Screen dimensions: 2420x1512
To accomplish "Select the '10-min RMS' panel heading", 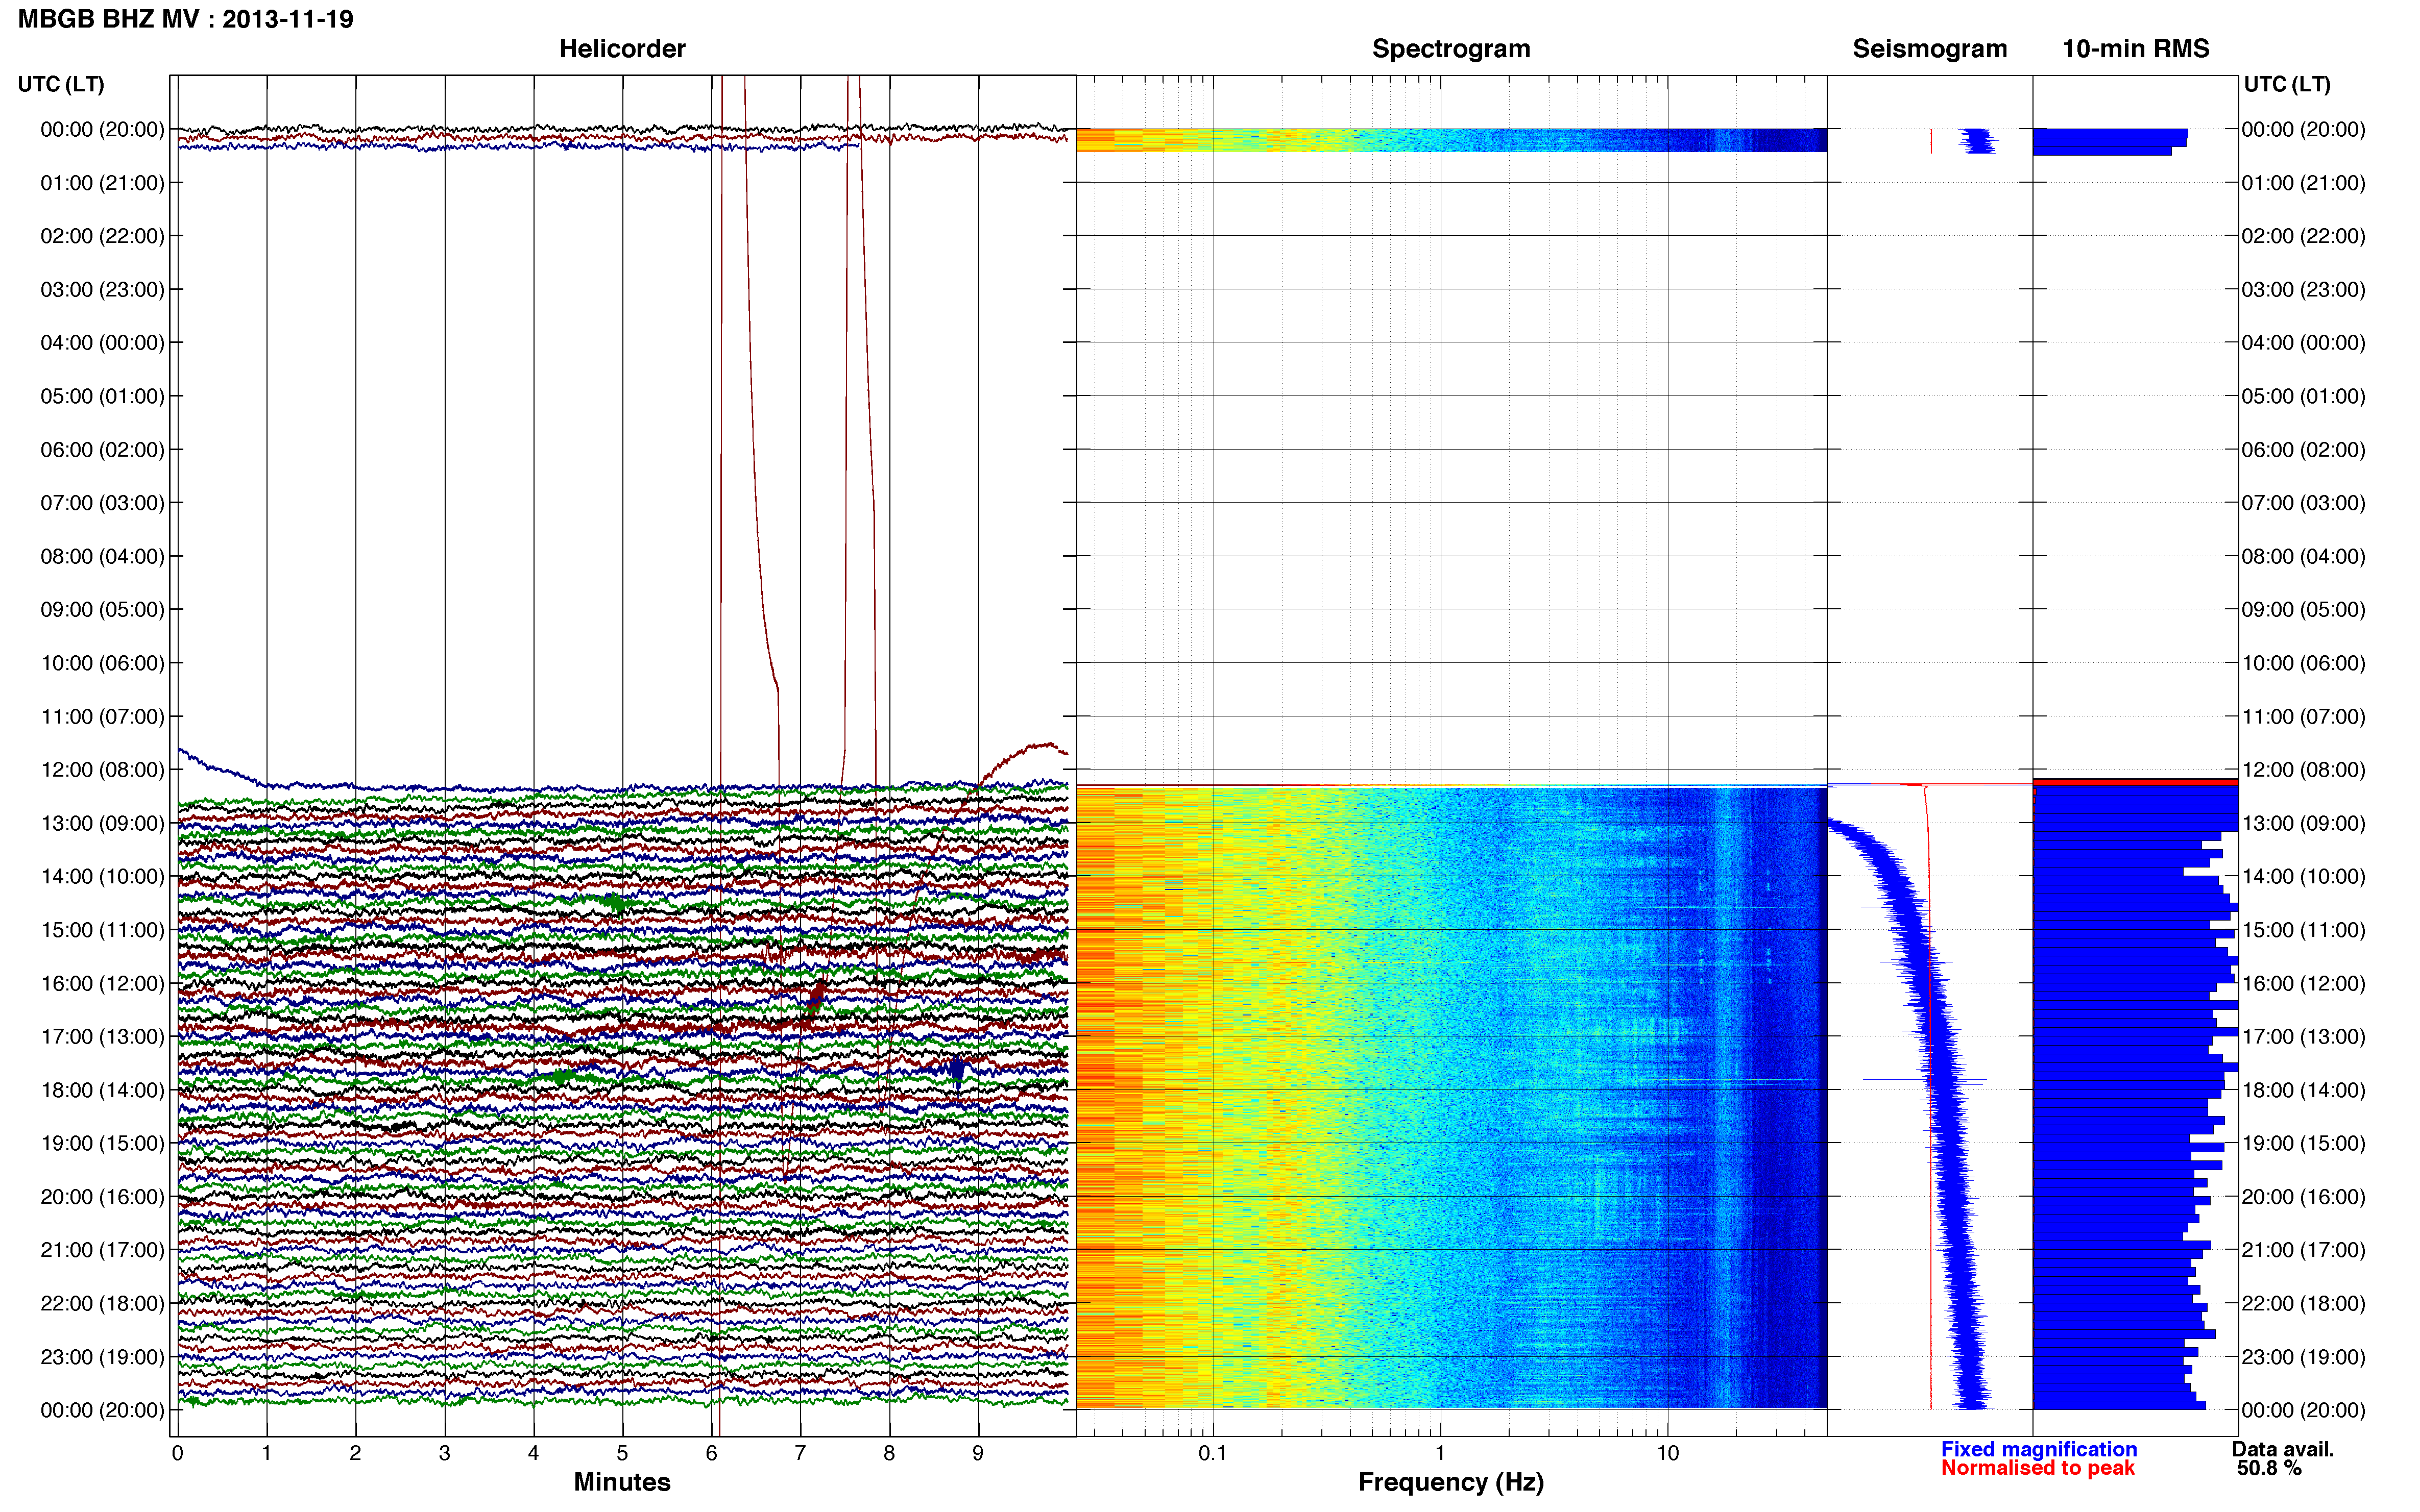I will (x=2136, y=49).
